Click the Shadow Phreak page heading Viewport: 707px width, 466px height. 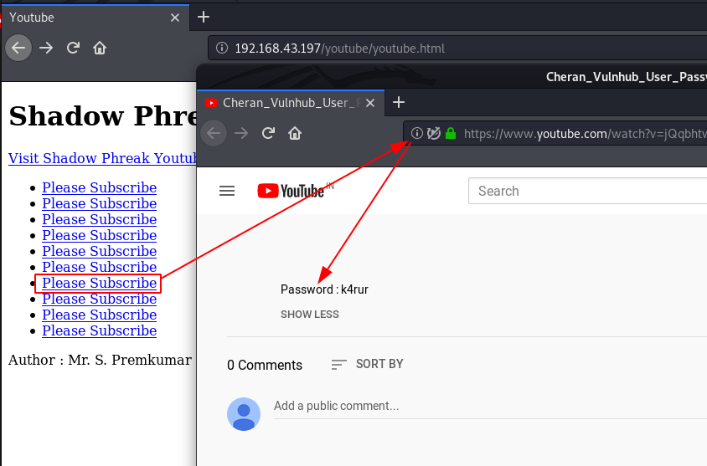[x=102, y=116]
